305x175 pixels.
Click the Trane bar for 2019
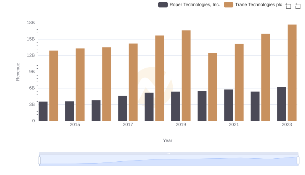pos(186,76)
